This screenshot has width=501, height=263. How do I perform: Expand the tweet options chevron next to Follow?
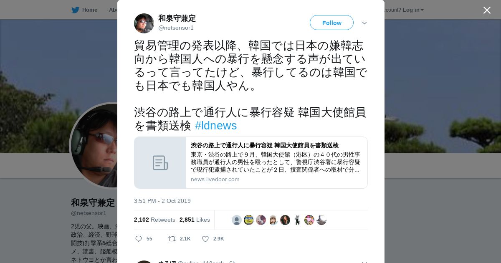(364, 23)
